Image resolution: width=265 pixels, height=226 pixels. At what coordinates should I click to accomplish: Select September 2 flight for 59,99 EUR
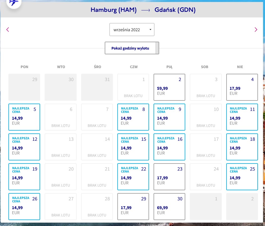coord(169,87)
